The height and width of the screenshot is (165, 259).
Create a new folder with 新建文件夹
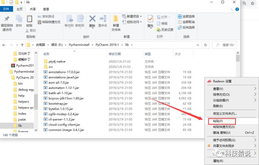[x=116, y=23]
